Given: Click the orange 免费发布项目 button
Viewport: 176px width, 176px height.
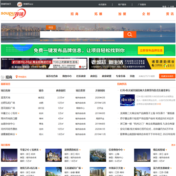Looking at the screenshot, I should [167, 76].
